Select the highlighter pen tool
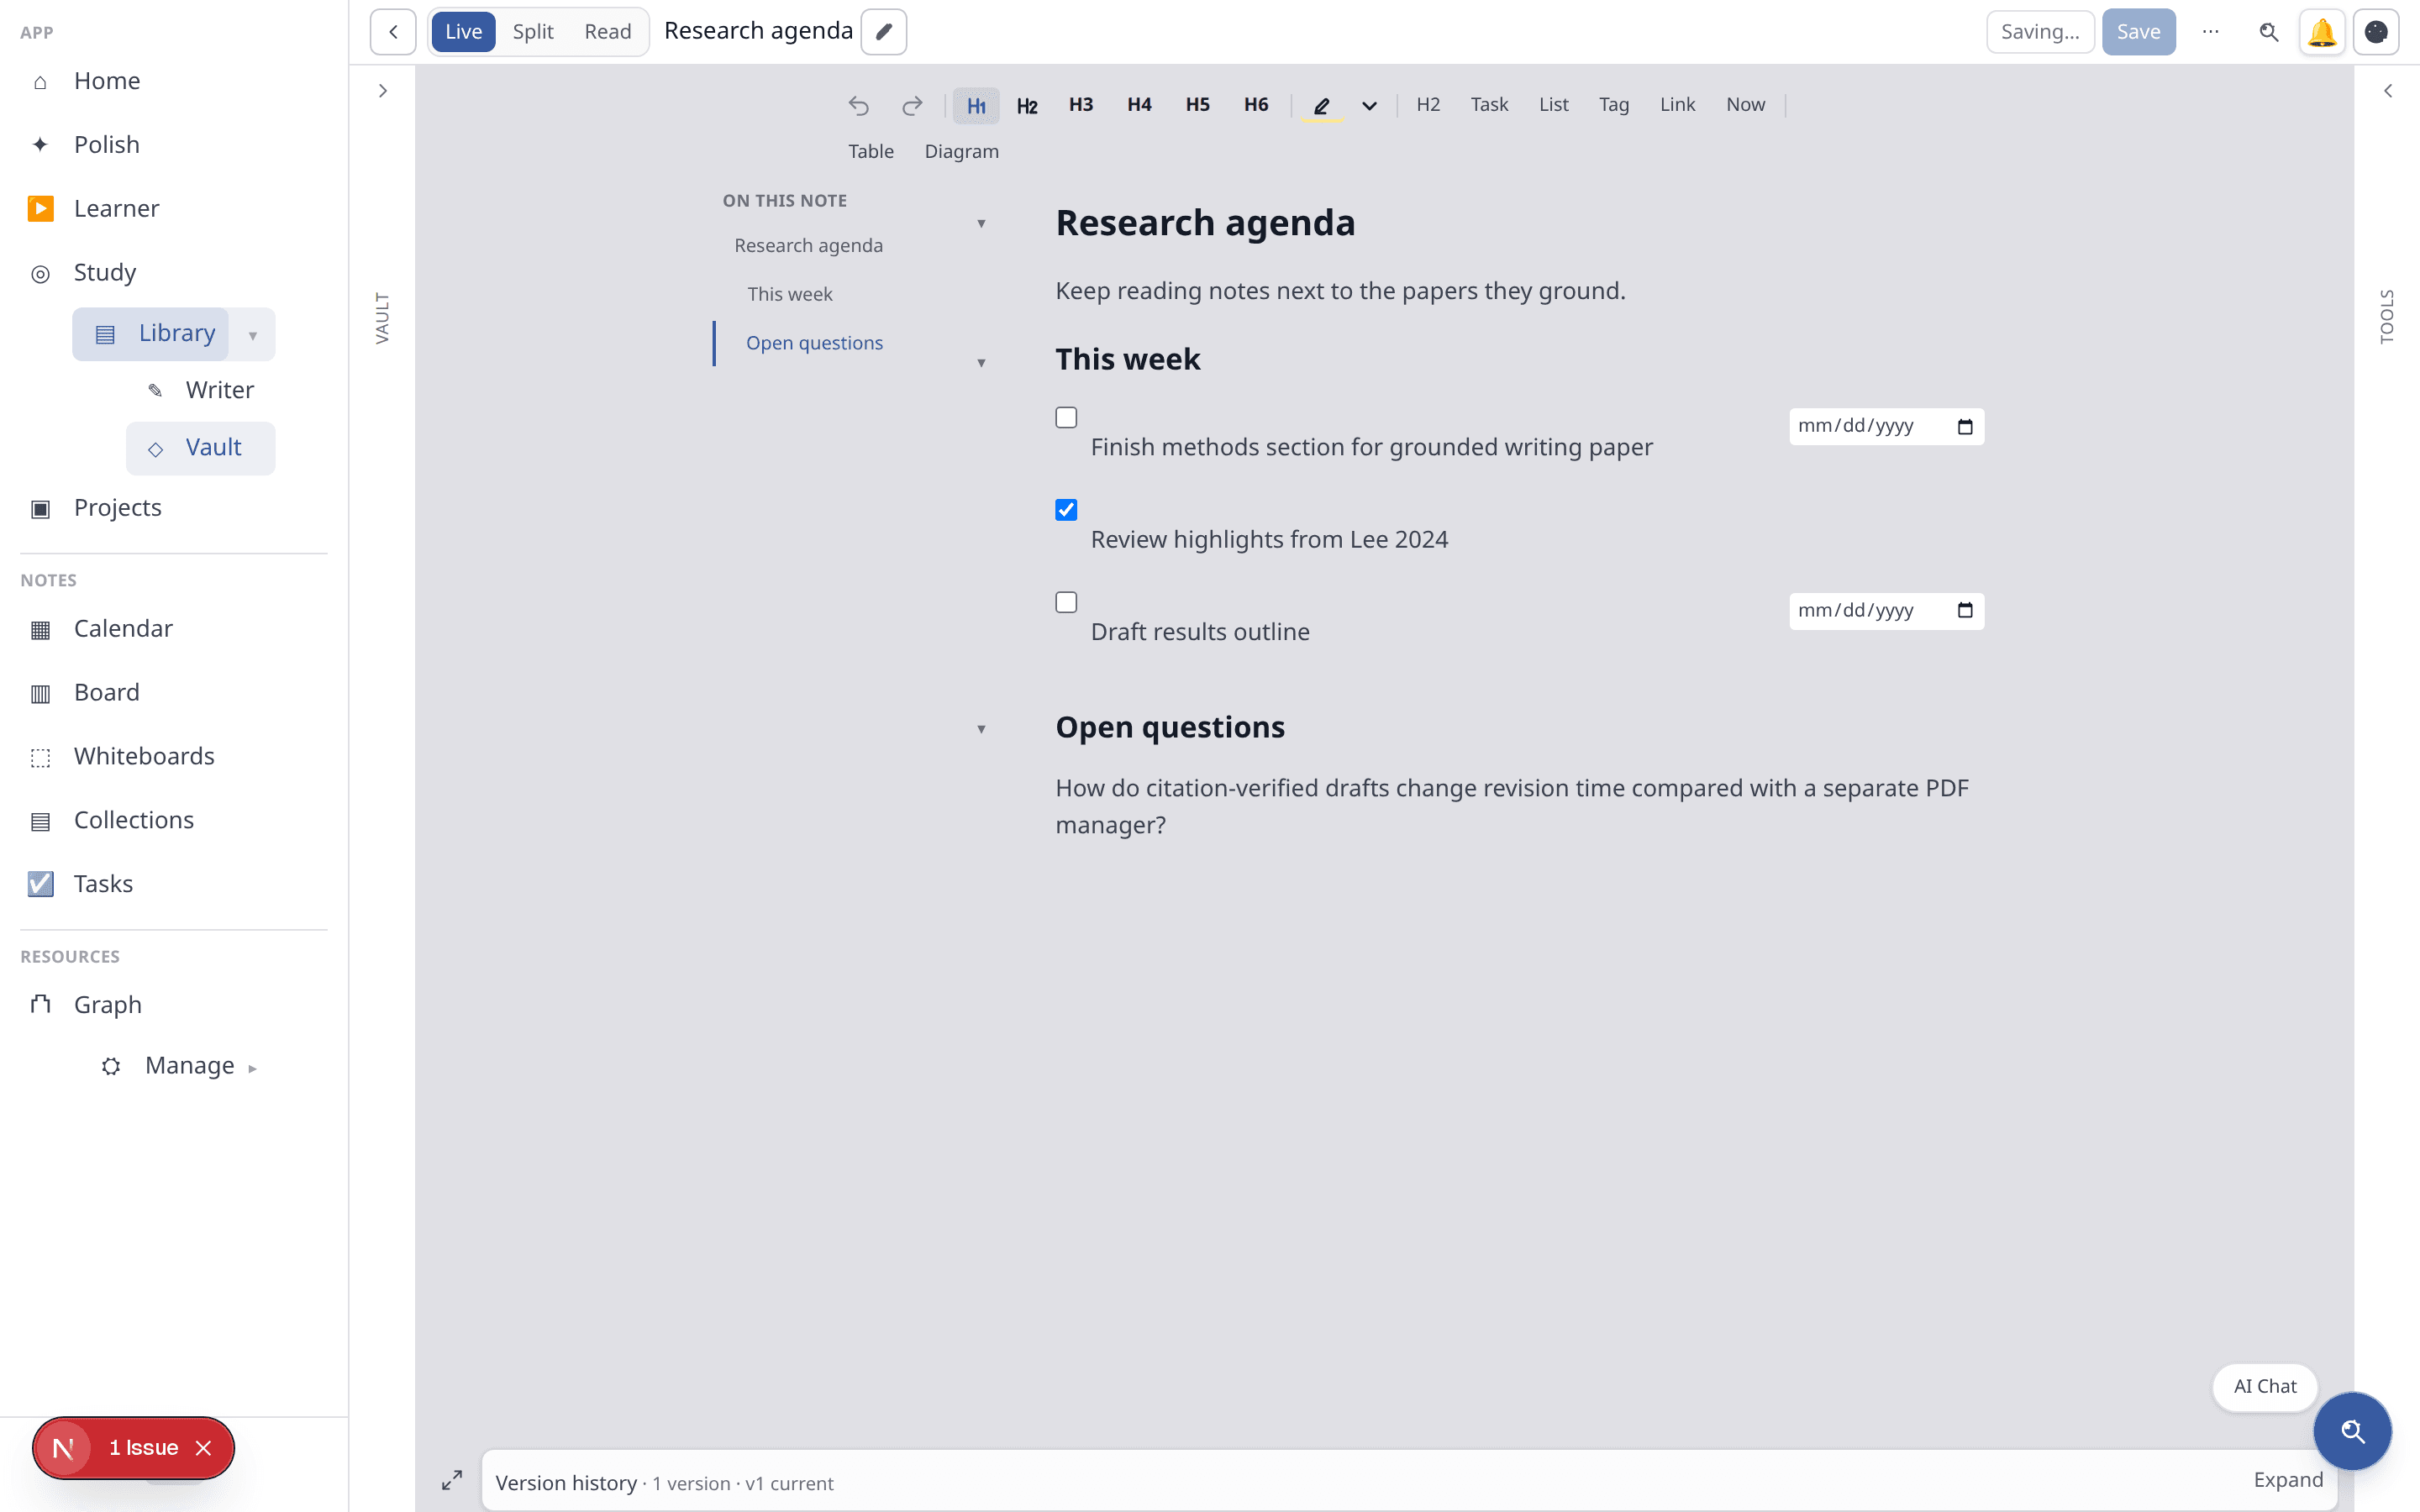Viewport: 2420px width, 1512px height. [x=1322, y=105]
